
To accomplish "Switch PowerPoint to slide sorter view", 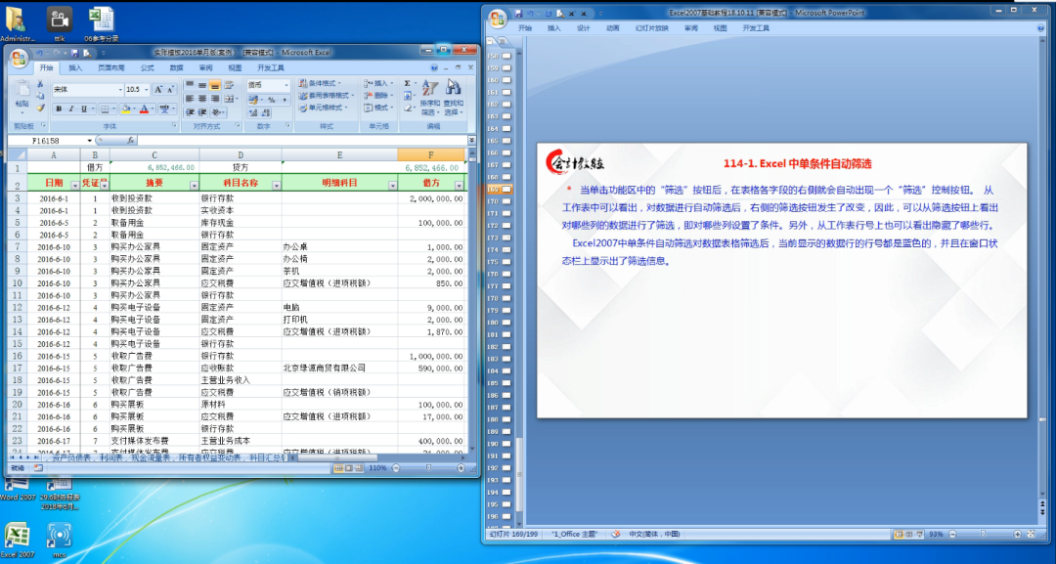I will [909, 534].
